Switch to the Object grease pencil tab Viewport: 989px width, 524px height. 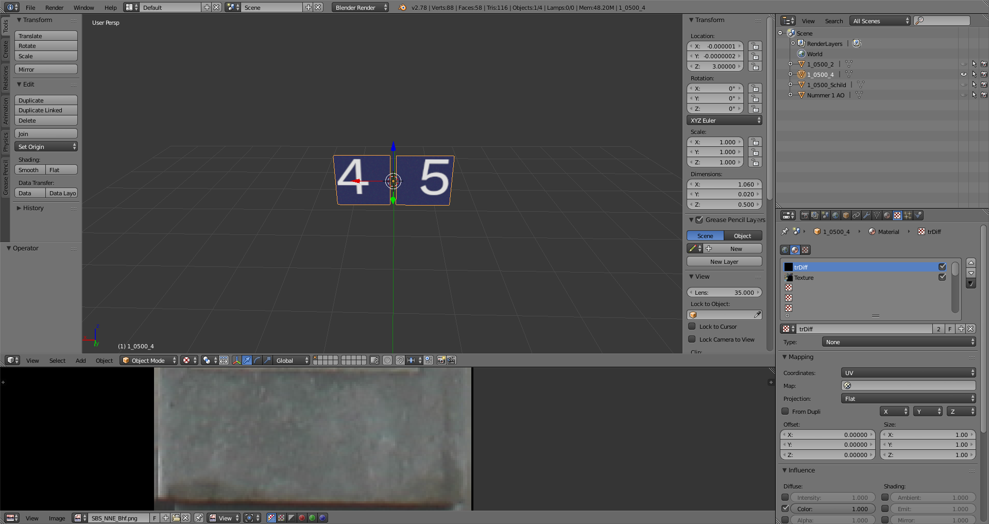pos(742,235)
